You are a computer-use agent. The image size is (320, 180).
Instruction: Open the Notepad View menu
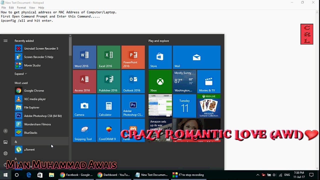click(x=32, y=8)
